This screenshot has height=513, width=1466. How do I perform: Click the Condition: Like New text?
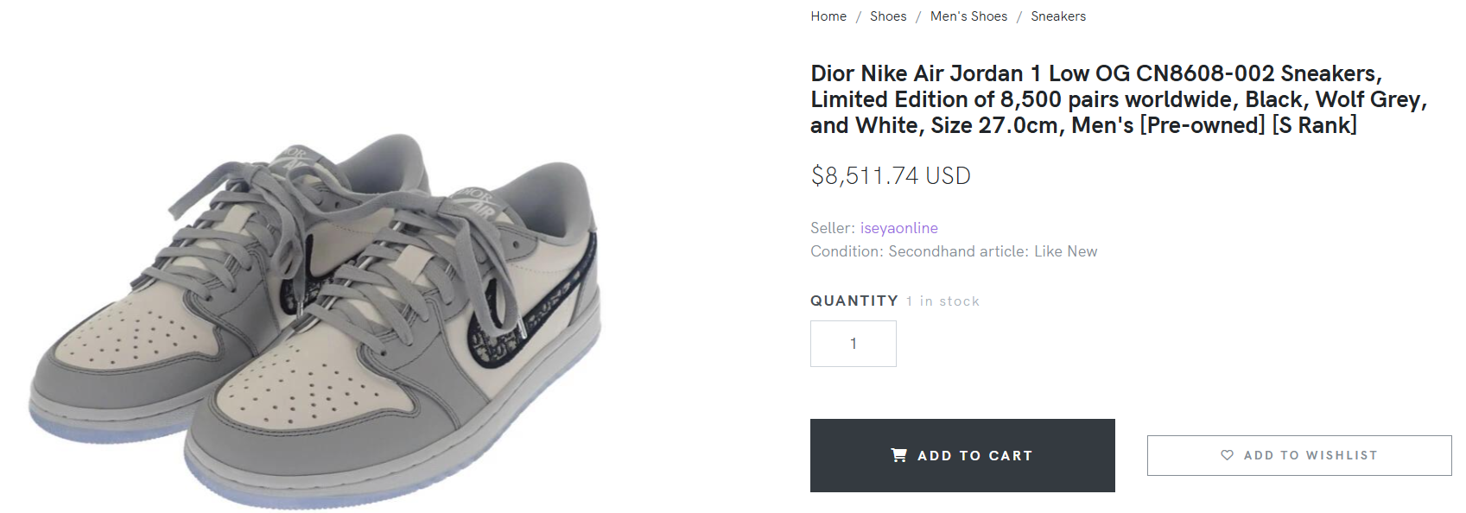[x=954, y=251]
